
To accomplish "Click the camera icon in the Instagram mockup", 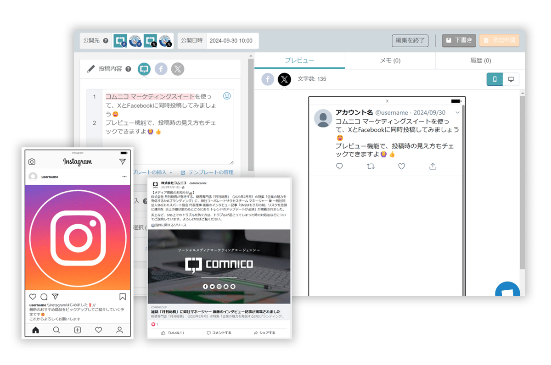I will pyautogui.click(x=32, y=161).
